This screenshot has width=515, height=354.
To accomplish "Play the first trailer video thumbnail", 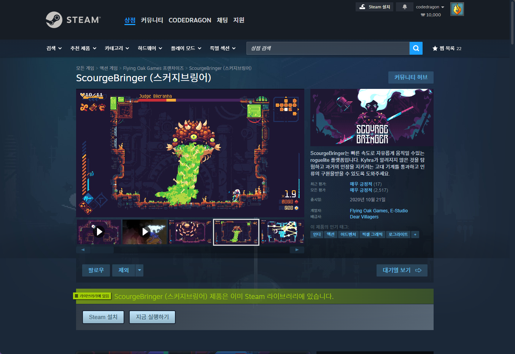I will [99, 232].
